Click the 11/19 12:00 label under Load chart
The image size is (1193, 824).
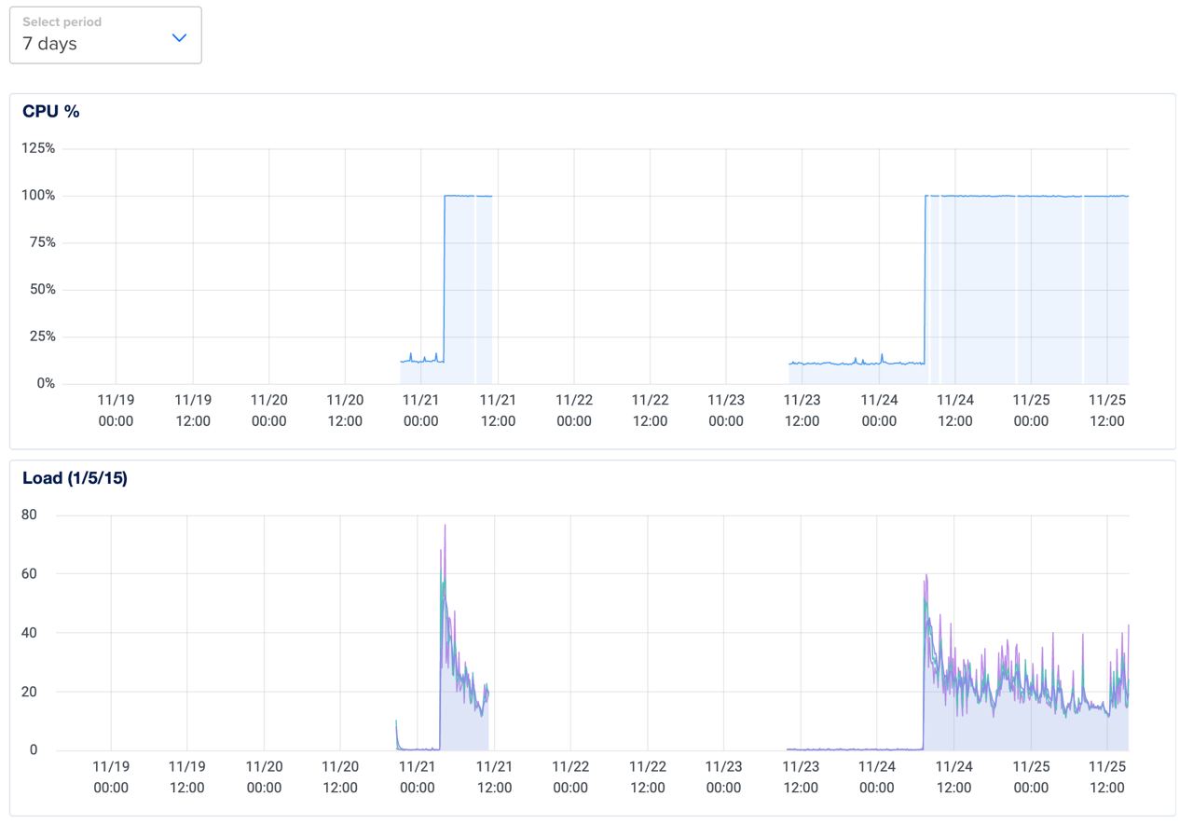[x=187, y=776]
